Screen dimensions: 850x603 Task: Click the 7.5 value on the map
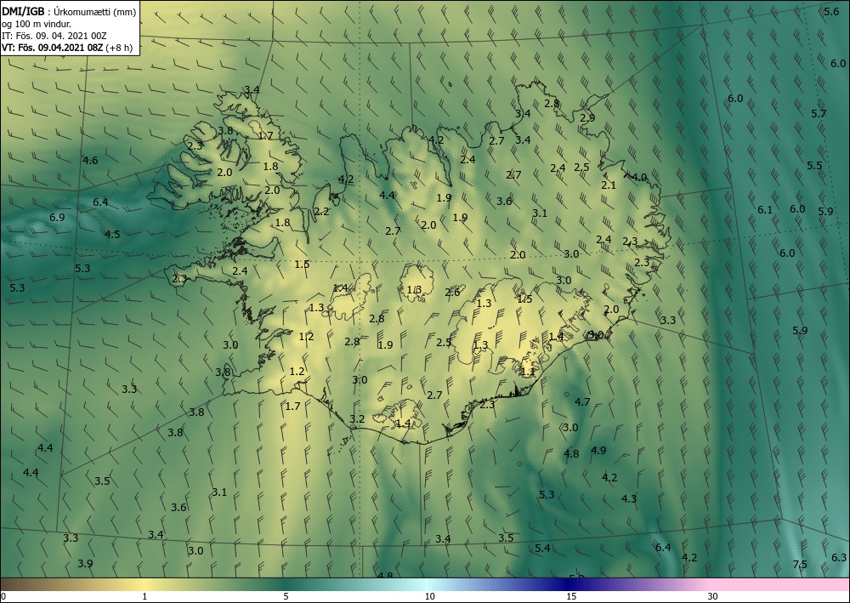(x=800, y=565)
